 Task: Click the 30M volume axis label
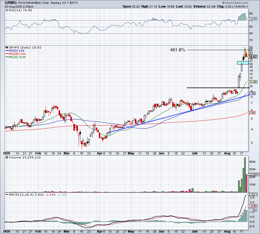point(252,169)
